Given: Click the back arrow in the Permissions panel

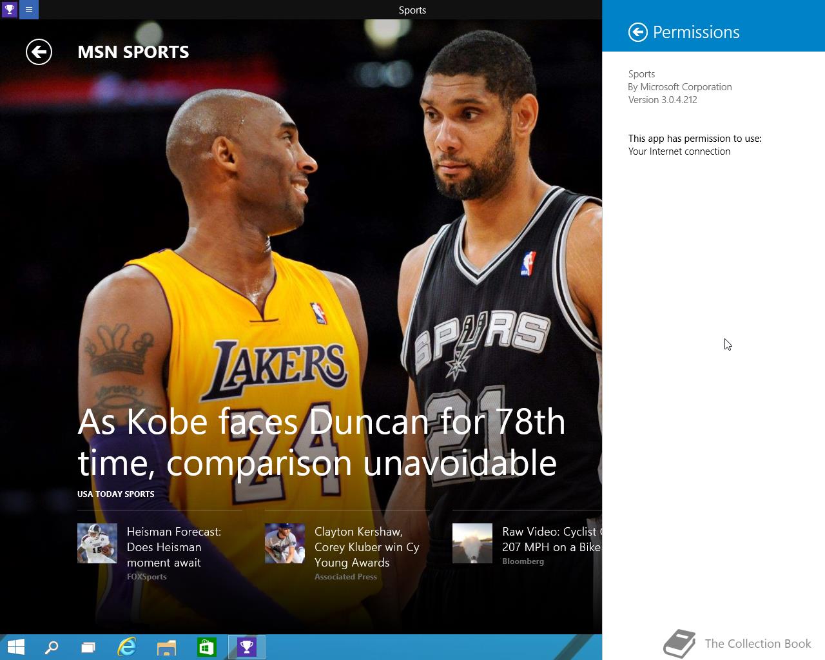Looking at the screenshot, I should [637, 32].
